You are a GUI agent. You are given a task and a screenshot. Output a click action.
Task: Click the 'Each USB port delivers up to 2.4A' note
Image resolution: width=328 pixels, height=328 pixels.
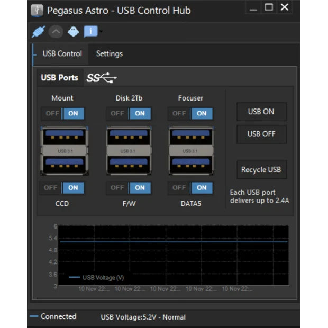tap(260, 196)
